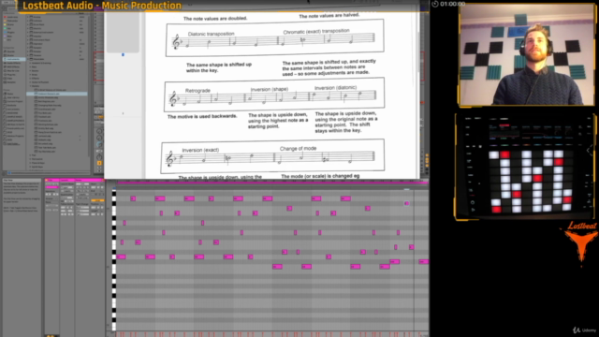
Task: Open the pink clip color chooser
Action: (51, 187)
